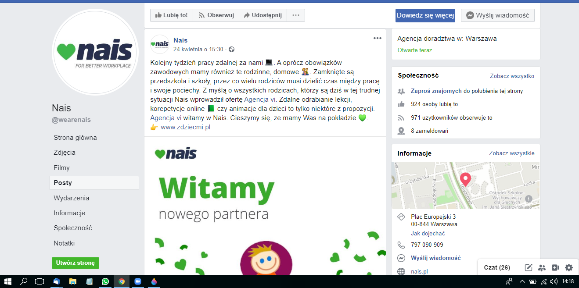Open the post options three-dot menu

click(x=377, y=38)
